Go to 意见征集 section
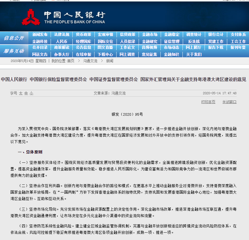Screen dimensions: 249x240 pyautogui.click(x=149, y=55)
